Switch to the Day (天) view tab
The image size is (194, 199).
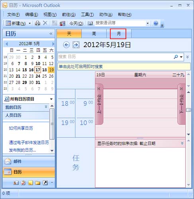click(x=69, y=33)
